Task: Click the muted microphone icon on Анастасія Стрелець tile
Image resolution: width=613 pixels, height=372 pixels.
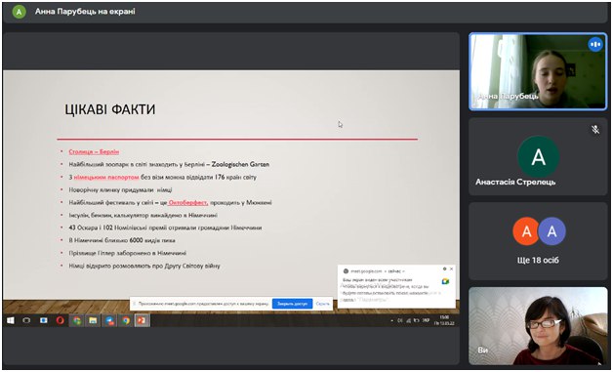Action: pos(595,129)
